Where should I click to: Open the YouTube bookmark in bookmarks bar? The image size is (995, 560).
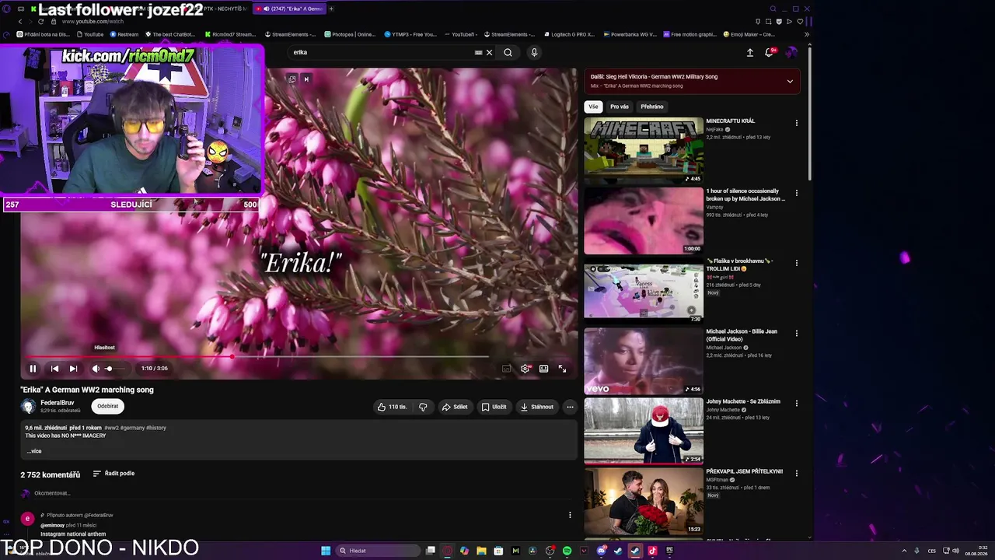click(90, 34)
